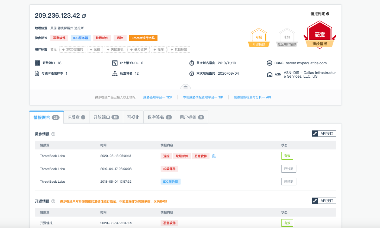Select the IP上相关URL icon
This screenshot has height=228, width=380.
tap(115, 63)
